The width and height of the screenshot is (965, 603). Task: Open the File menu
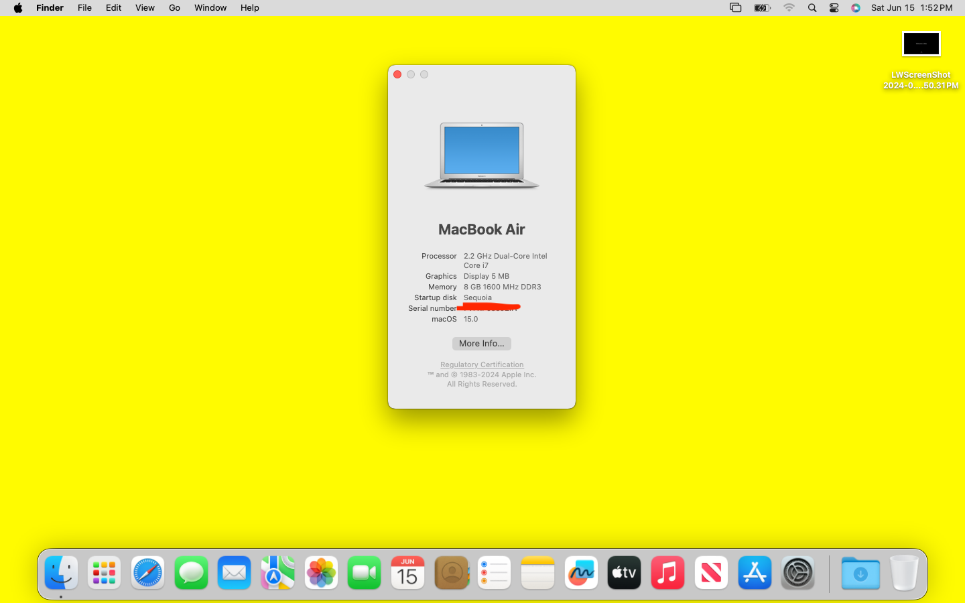pos(84,8)
